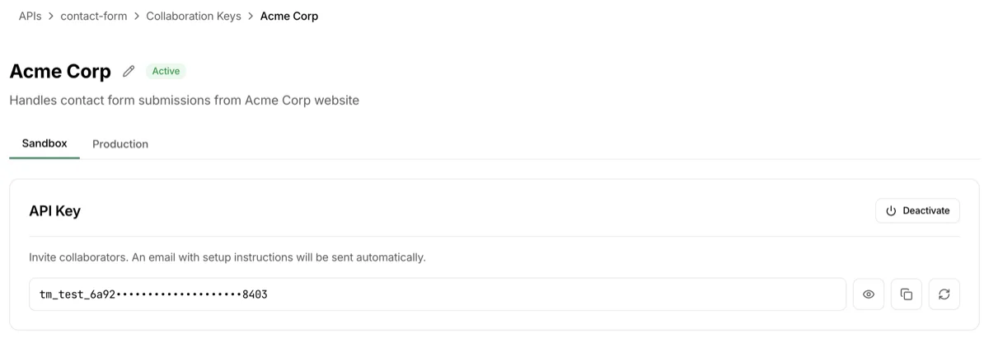989x339 pixels.
Task: Go to APIs in the breadcrumb
Action: click(30, 16)
